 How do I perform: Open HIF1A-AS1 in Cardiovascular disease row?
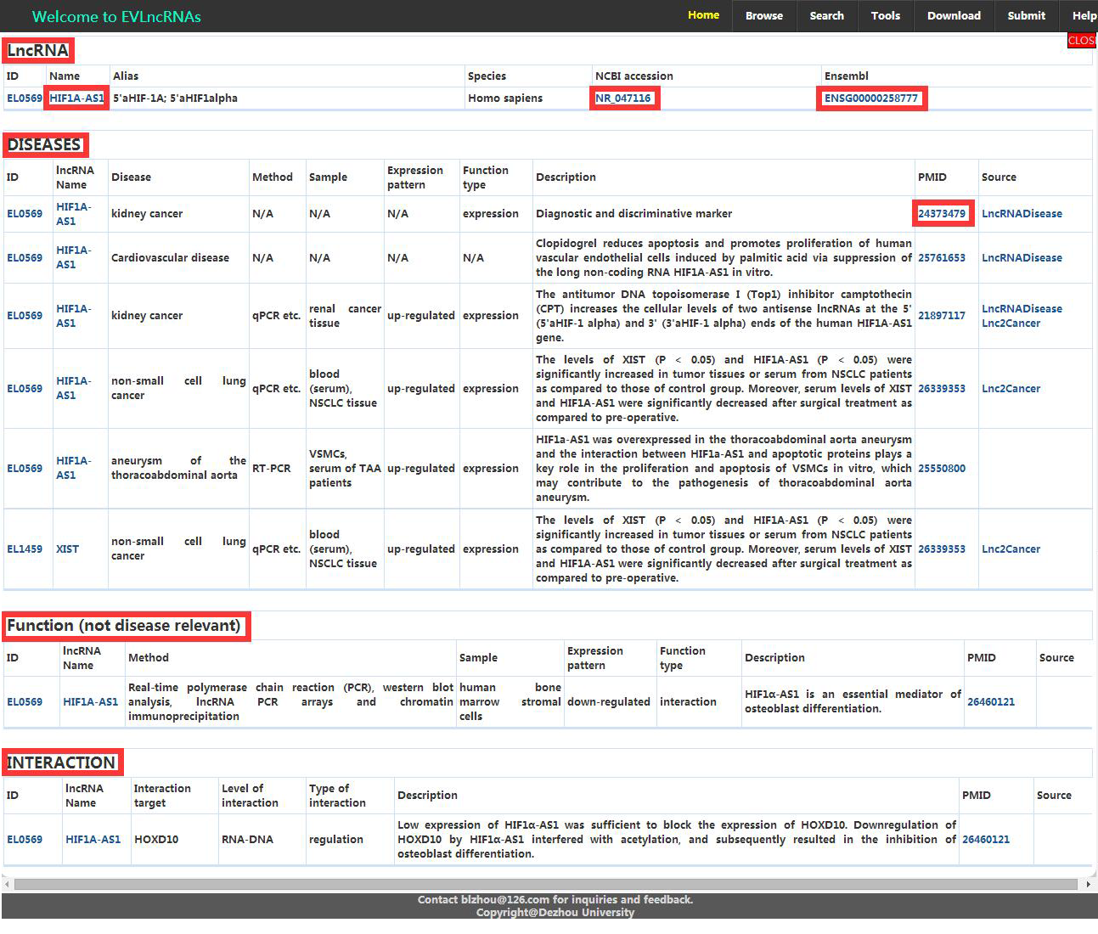point(73,257)
